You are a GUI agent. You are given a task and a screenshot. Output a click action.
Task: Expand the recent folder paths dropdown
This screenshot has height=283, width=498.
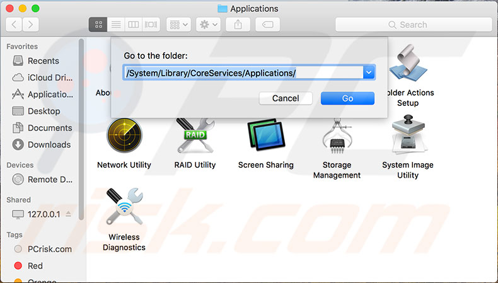(x=369, y=72)
